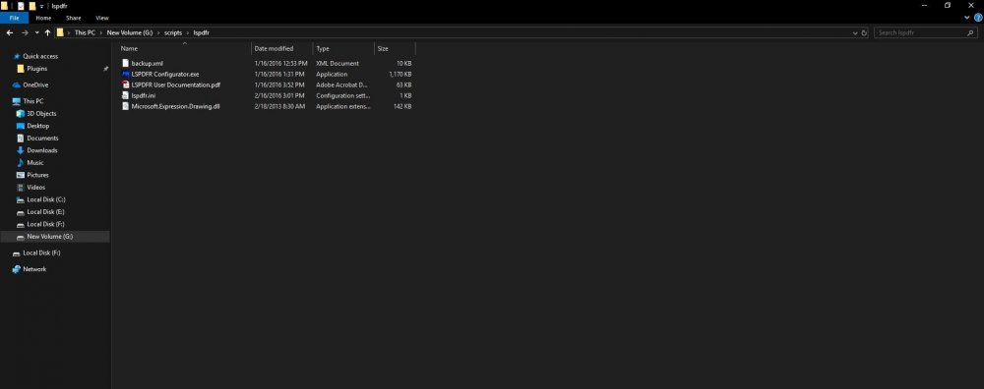Open the address bar history dropdown
The height and width of the screenshot is (389, 984).
(x=855, y=32)
